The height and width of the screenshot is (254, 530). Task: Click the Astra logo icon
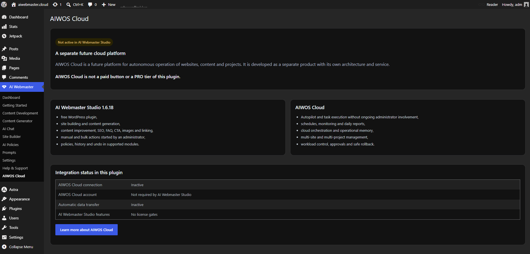click(x=4, y=190)
